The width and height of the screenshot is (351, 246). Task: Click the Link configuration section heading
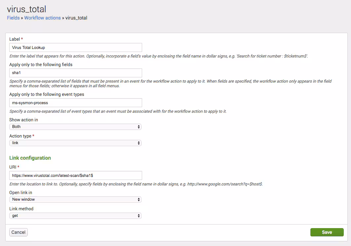(x=30, y=158)
